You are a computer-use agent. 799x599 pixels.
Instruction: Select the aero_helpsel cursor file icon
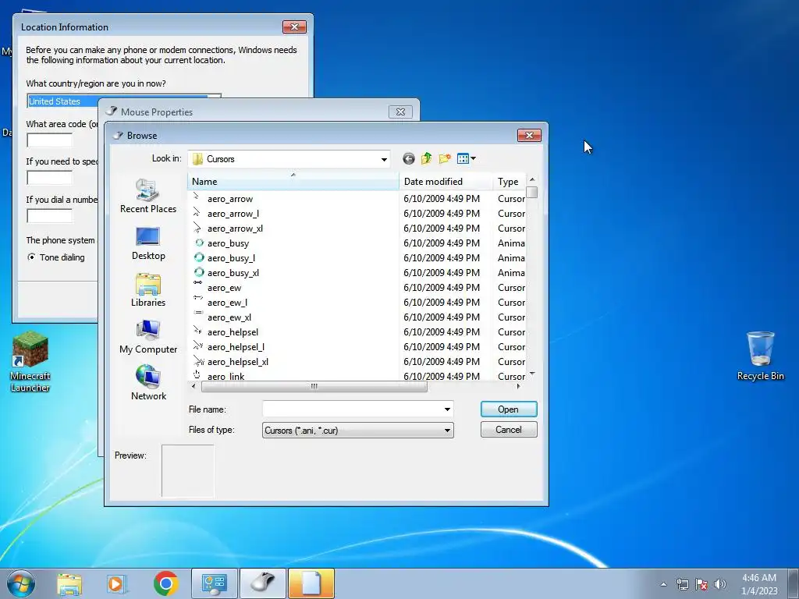198,331
